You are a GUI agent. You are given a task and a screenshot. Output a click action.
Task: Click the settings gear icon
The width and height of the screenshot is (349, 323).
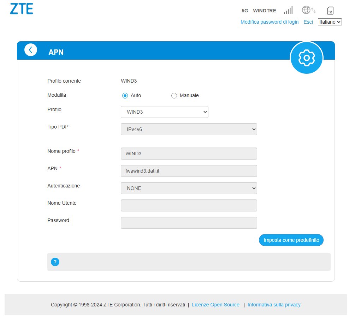coord(306,58)
